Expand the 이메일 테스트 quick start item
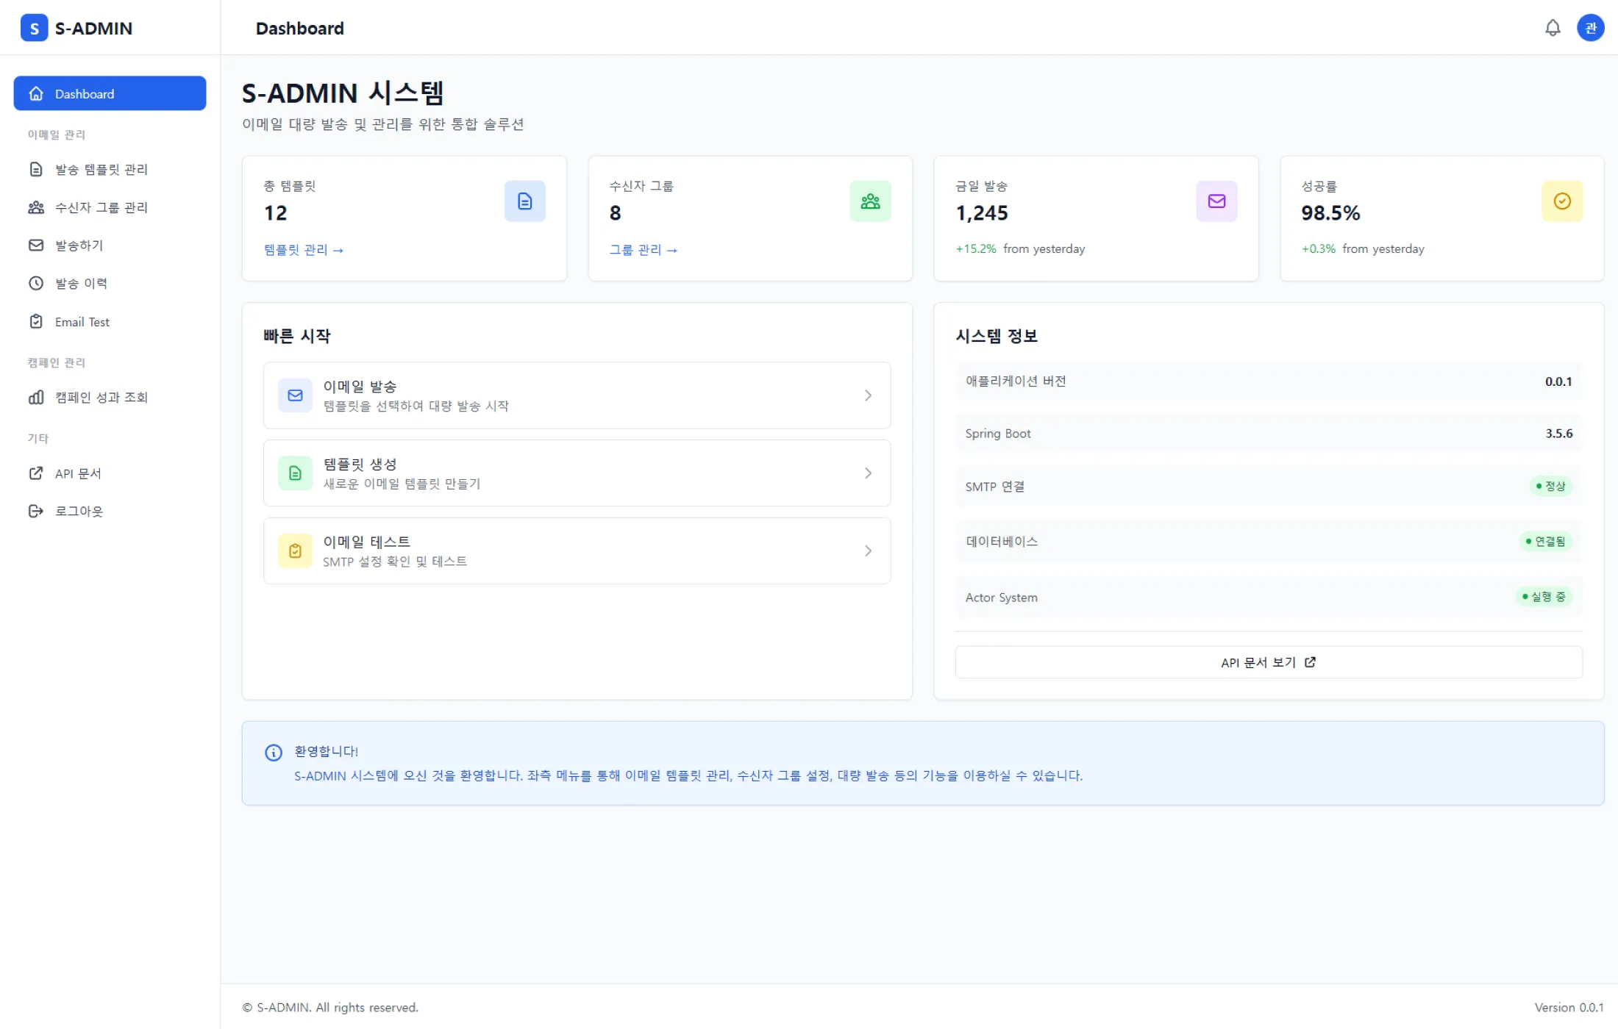Screen dimensions: 1618x1029 pyautogui.click(x=577, y=551)
